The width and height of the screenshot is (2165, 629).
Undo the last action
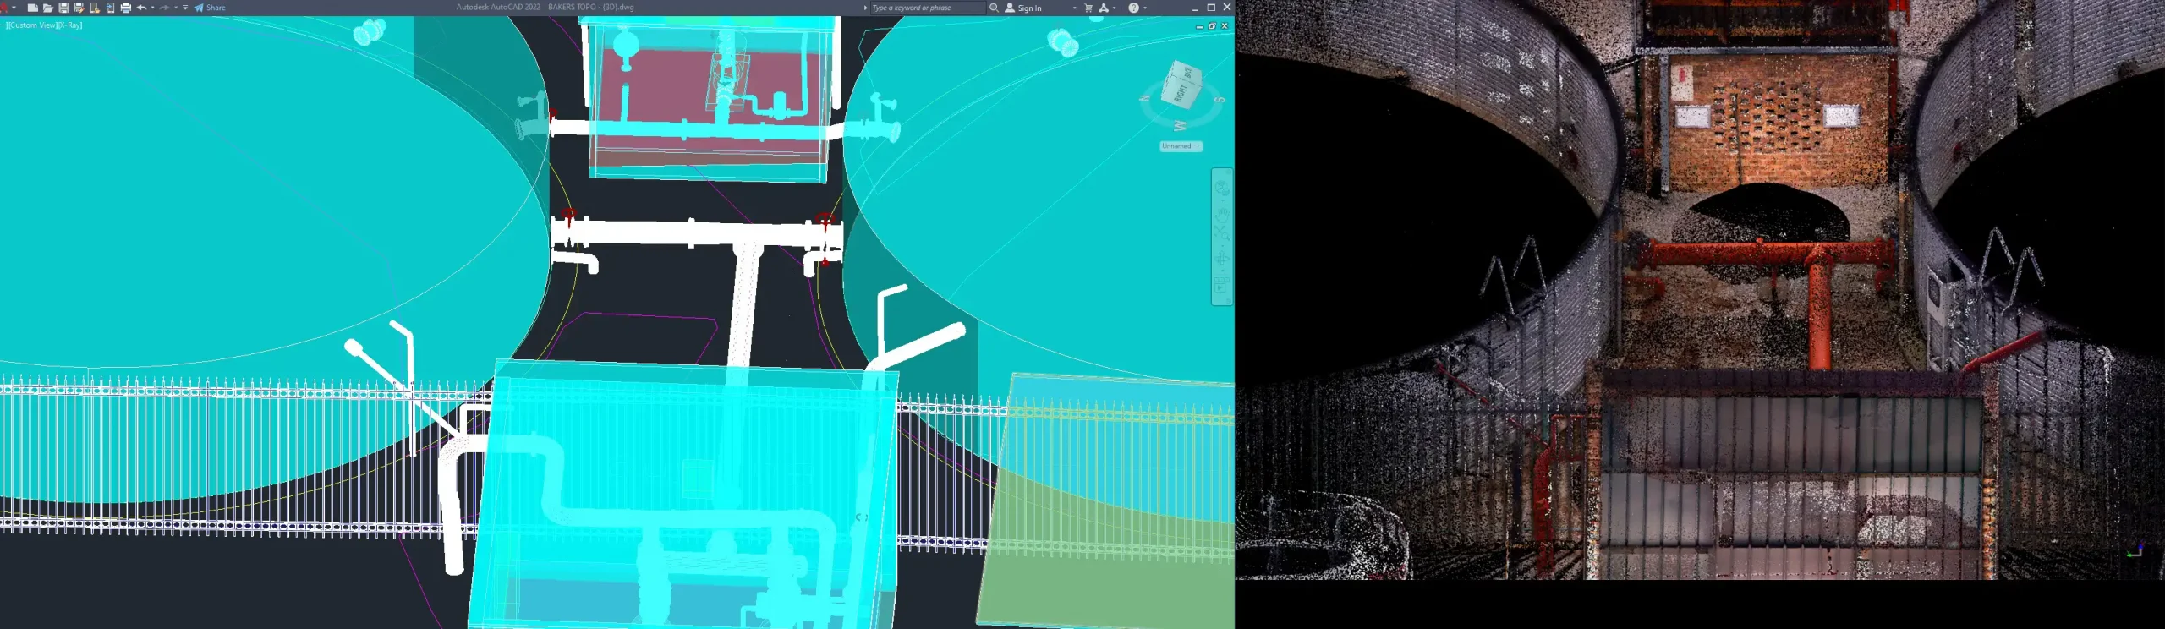(x=141, y=8)
